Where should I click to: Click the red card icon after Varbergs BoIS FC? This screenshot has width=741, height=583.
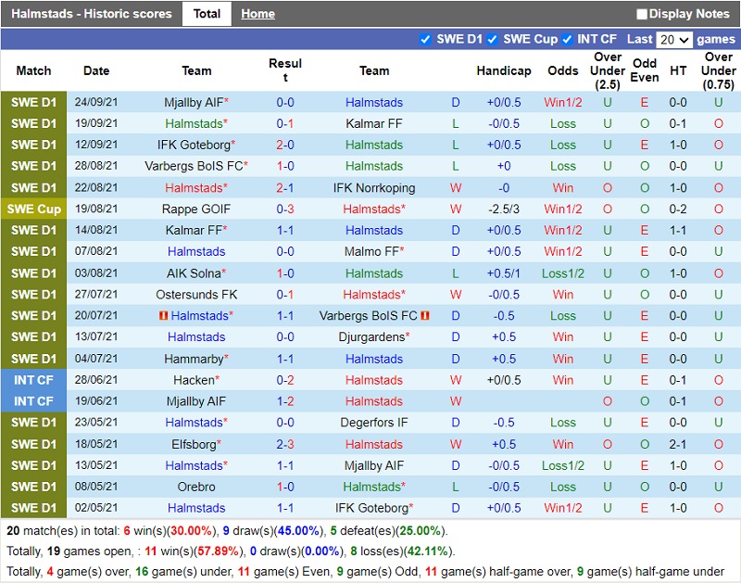coord(425,316)
